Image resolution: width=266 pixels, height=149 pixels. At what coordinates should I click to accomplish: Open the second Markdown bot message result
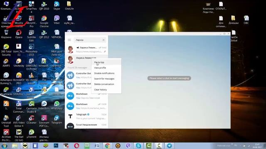86,106
